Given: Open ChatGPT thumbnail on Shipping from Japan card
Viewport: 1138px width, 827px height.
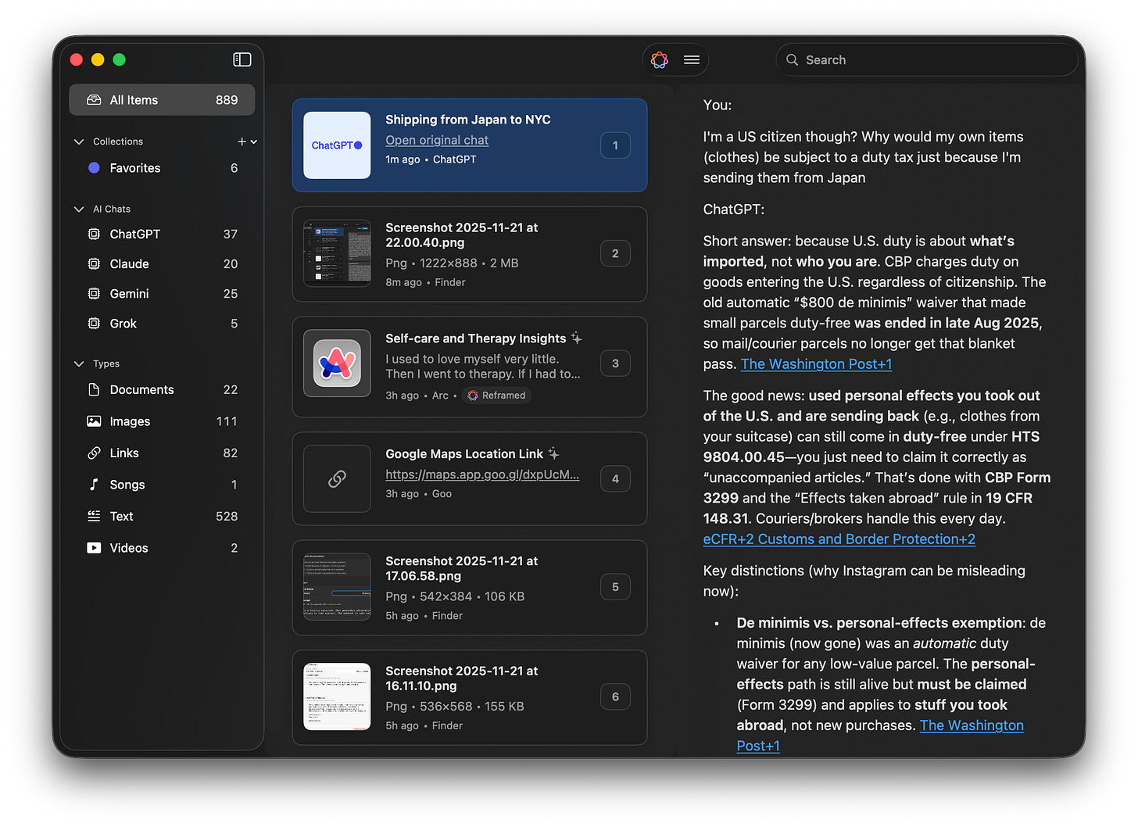Looking at the screenshot, I should (x=337, y=145).
